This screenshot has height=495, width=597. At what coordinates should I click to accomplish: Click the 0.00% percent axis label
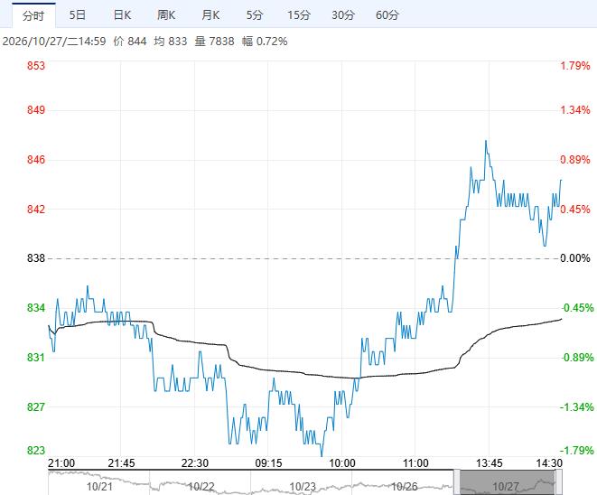coord(575,258)
